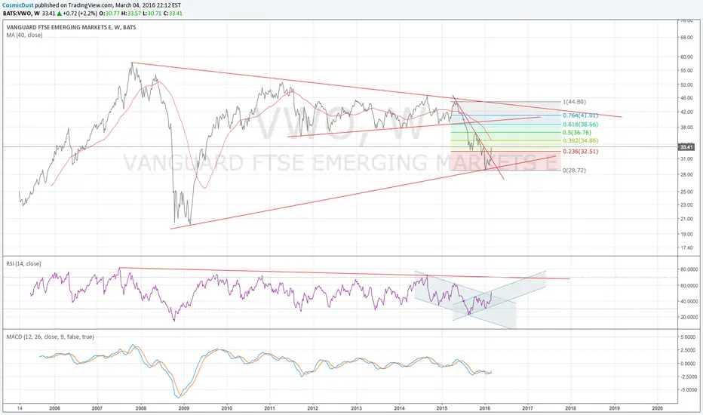The height and width of the screenshot is (415, 703).
Task: Click the 46.00 price axis label
Action: coord(686,97)
